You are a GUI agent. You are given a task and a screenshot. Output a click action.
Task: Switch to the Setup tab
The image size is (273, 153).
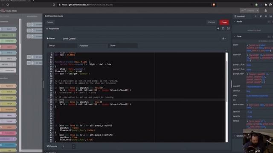(x=61, y=45)
